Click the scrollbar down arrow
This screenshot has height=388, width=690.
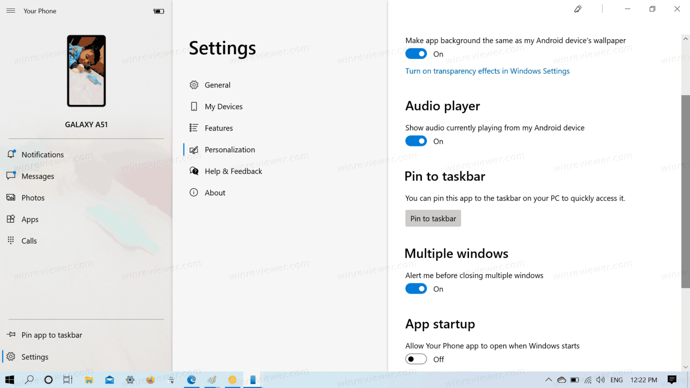(x=686, y=367)
